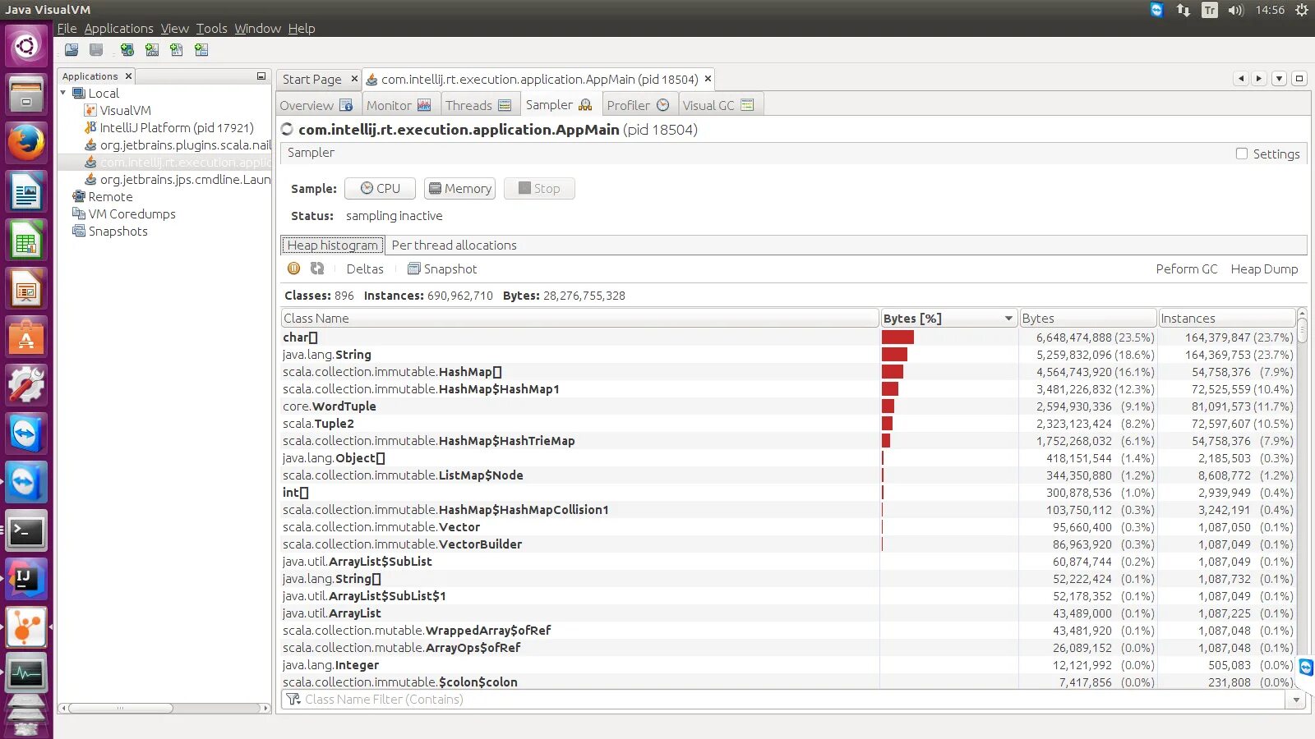Sort by Class Name column header

click(579, 319)
